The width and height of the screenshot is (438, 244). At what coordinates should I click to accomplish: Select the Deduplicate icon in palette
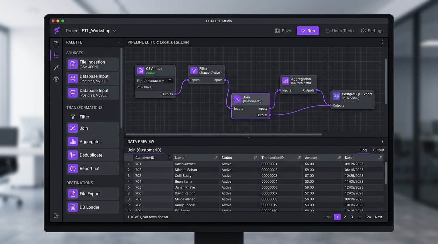pos(73,155)
